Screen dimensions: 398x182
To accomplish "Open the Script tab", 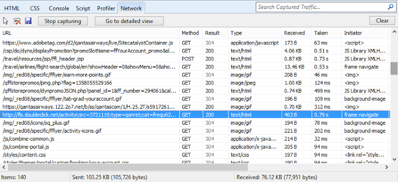I will [83, 8].
